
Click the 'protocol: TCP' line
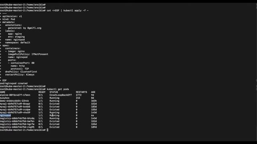(20, 69)
